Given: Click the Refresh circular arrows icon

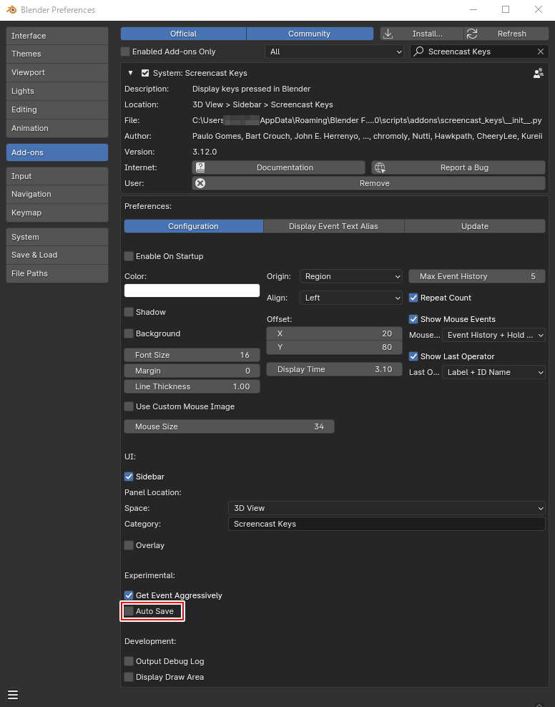Looking at the screenshot, I should click(472, 34).
